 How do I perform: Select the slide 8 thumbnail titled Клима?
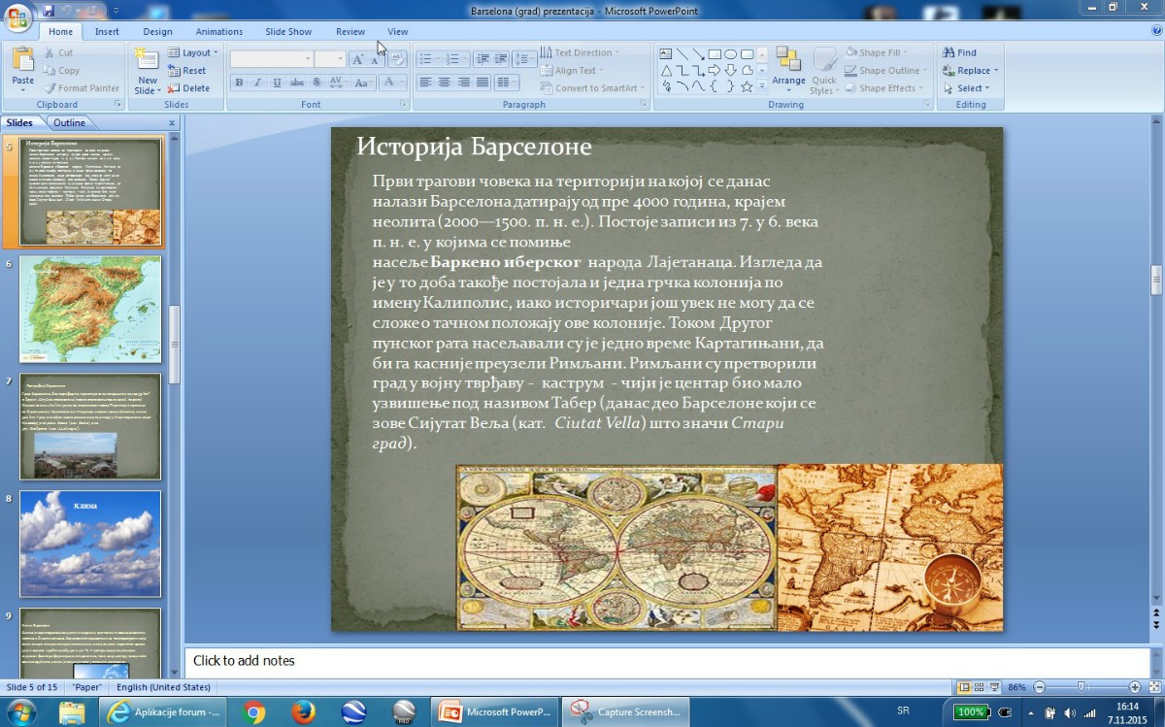tap(90, 544)
